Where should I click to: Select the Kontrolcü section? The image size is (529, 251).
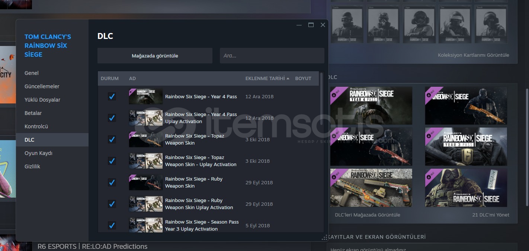tap(36, 126)
